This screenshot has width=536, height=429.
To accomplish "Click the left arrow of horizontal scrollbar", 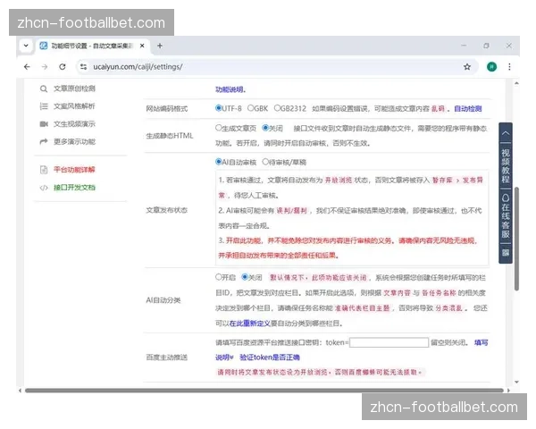I will pyautogui.click(x=21, y=391).
